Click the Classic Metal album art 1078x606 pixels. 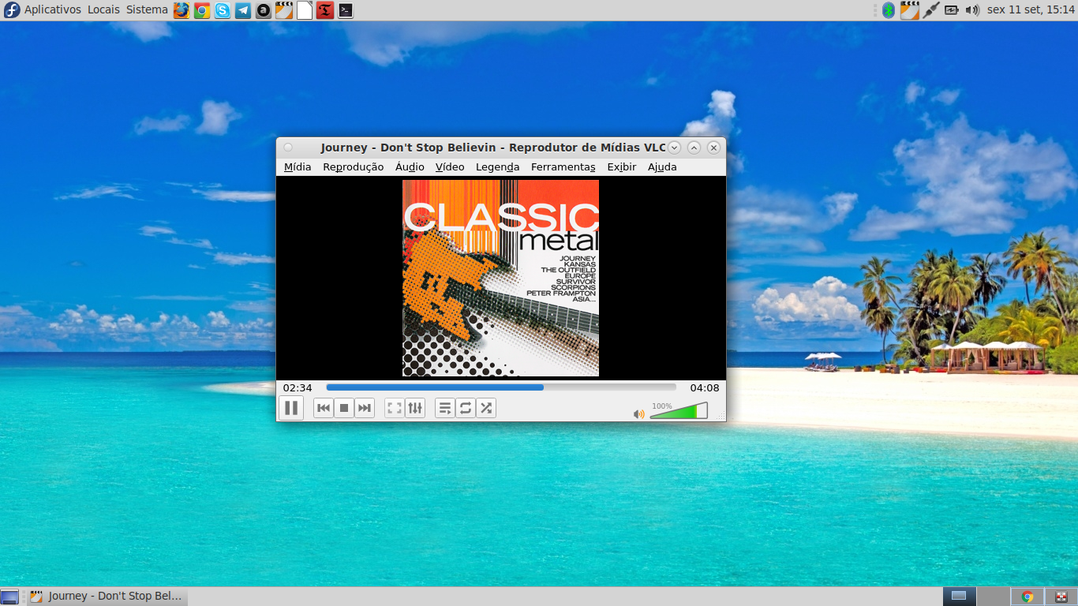click(500, 278)
